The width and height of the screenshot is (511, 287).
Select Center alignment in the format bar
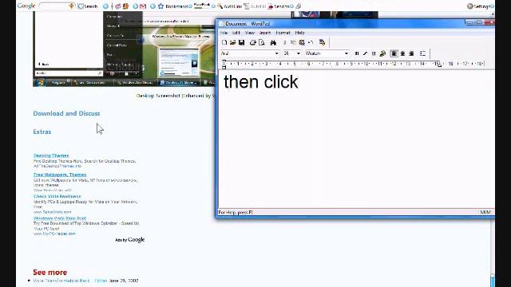402,53
